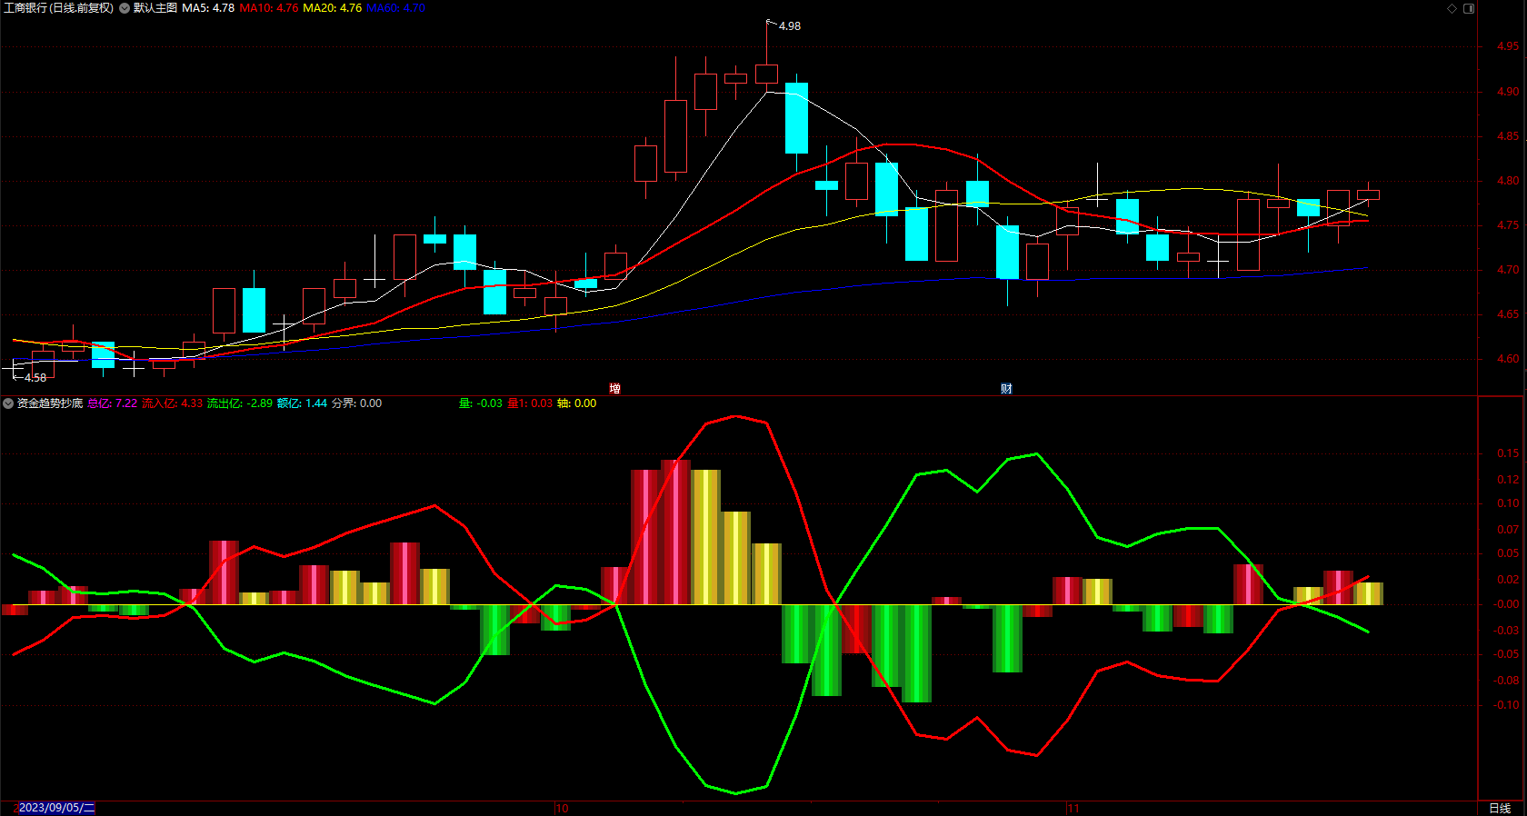
Task: Click the 4.95 price axis label
Action: (1508, 46)
